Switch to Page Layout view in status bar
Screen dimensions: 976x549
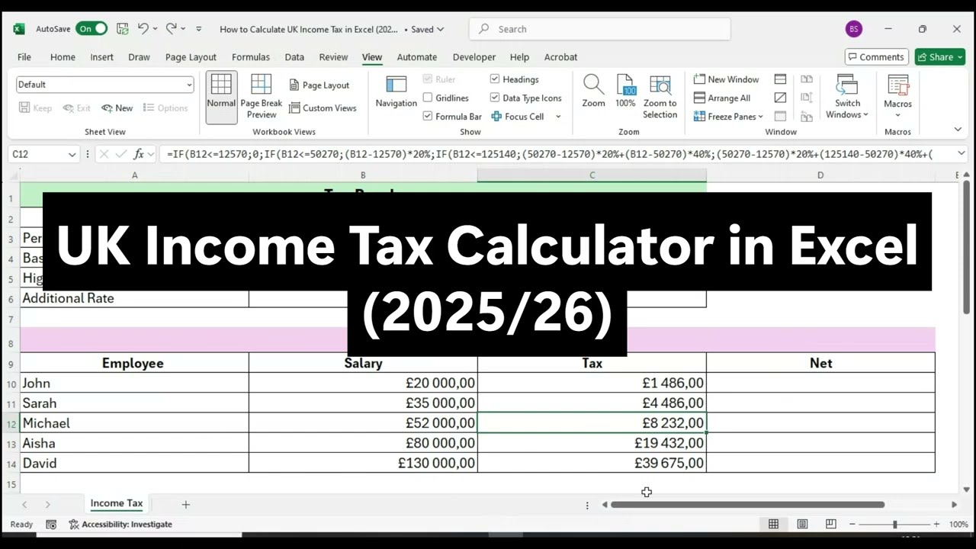pos(802,524)
